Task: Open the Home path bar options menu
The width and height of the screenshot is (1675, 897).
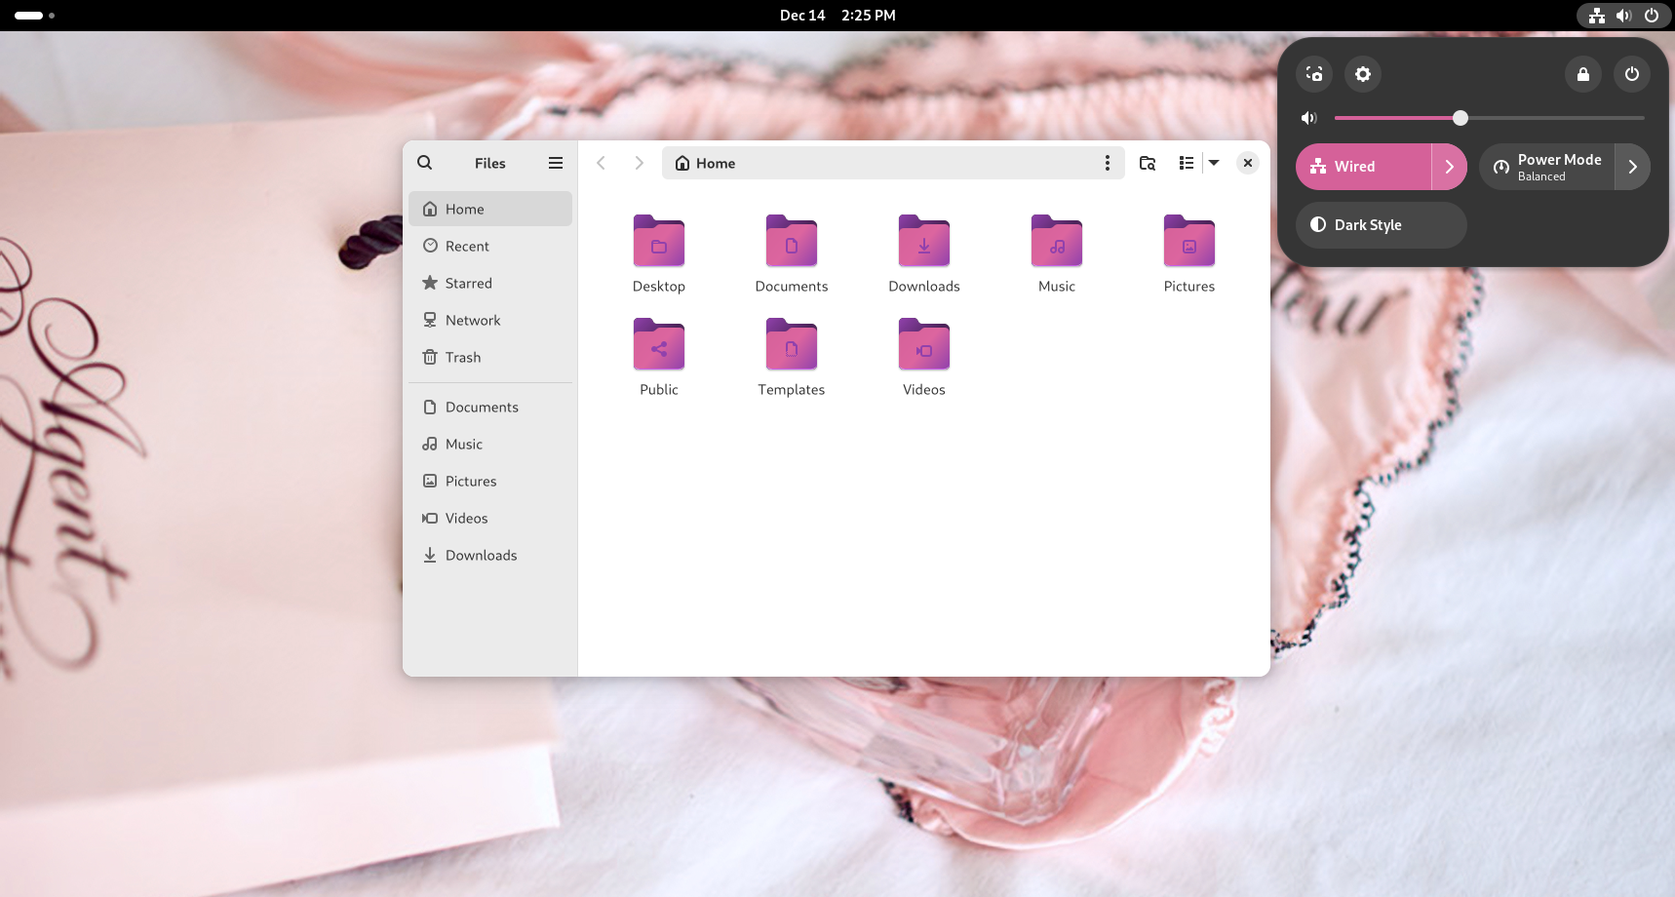Action: [1107, 163]
